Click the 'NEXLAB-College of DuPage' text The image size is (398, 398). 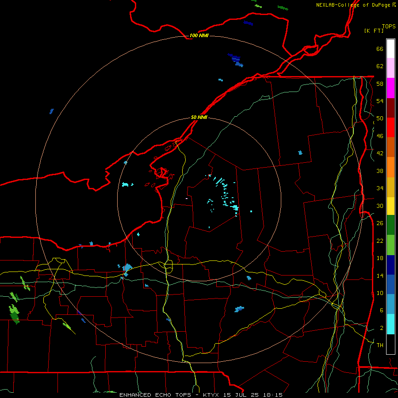click(353, 5)
